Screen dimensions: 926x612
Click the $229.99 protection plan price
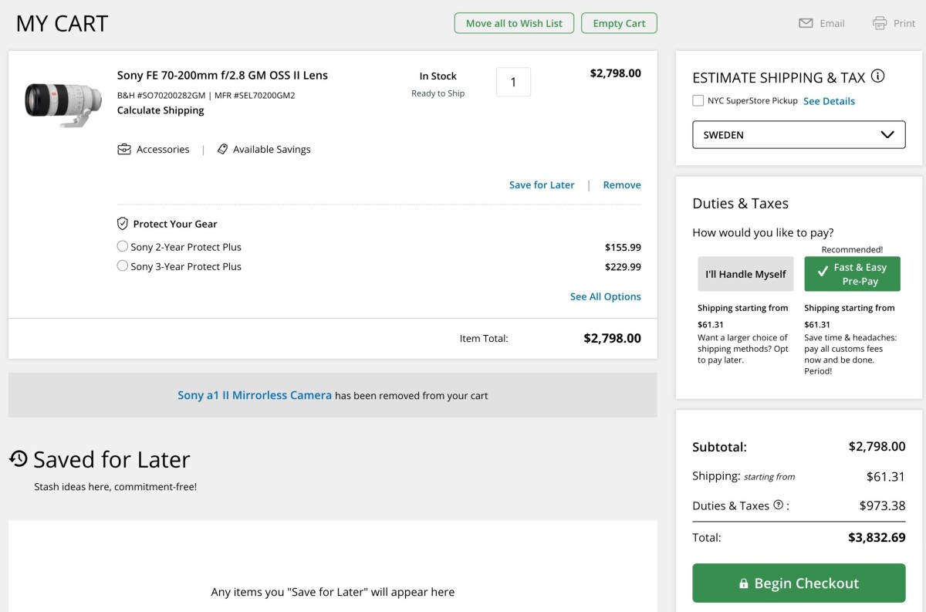(623, 267)
